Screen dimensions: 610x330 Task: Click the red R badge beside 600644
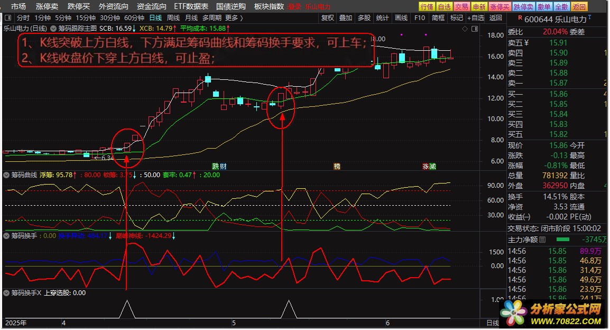click(520, 18)
